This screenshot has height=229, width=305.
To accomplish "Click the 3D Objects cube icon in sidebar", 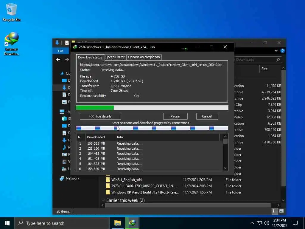I will [x=64, y=119].
